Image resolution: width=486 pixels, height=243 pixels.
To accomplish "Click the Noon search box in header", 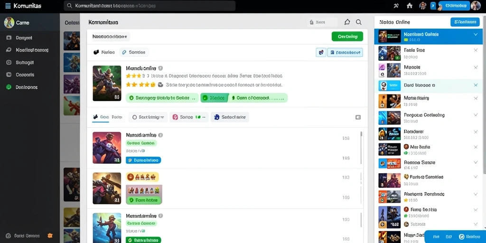I will coord(322,22).
